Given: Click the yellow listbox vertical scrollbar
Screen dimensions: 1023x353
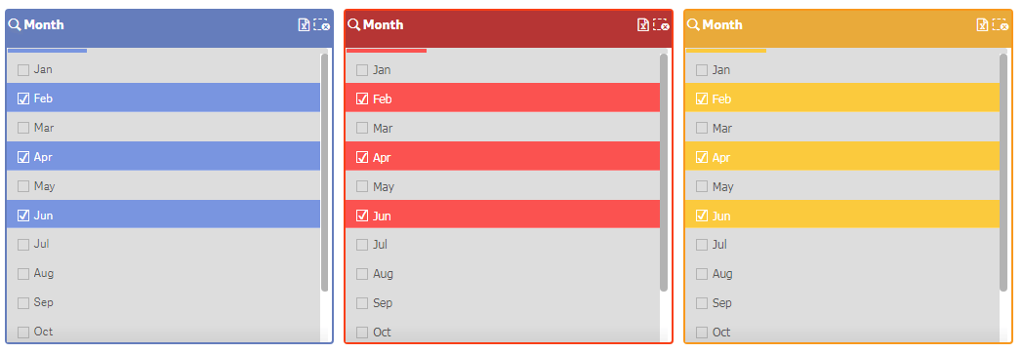Looking at the screenshot, I should pyautogui.click(x=1003, y=173).
